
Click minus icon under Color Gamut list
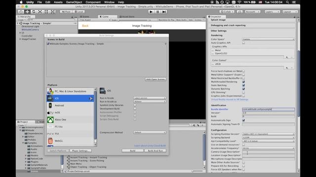(292, 68)
